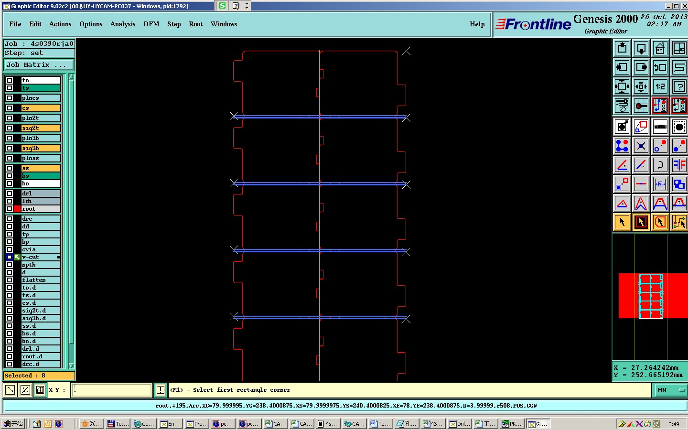688x430 pixels.
Task: Click the zoom out four-arrows icon
Action: point(622,86)
